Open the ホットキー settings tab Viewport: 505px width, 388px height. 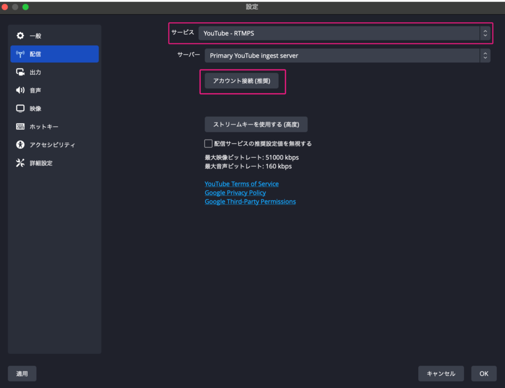click(54, 127)
